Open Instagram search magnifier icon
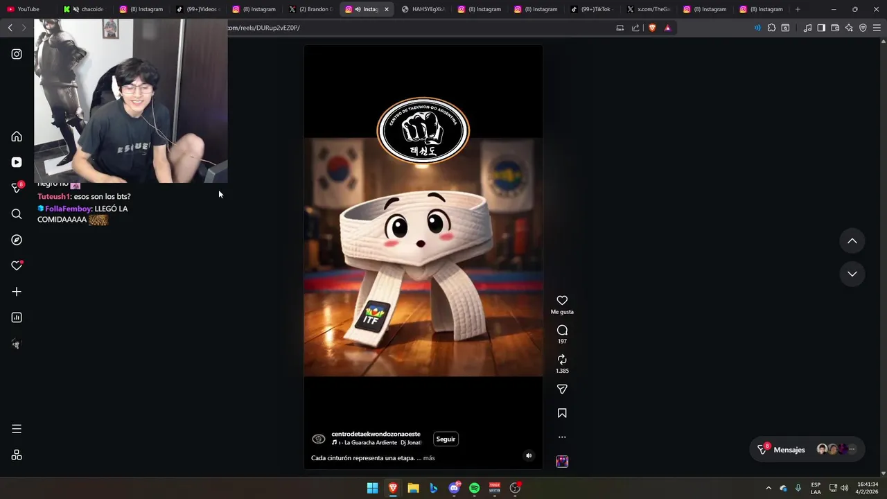The width and height of the screenshot is (887, 499). tap(17, 214)
